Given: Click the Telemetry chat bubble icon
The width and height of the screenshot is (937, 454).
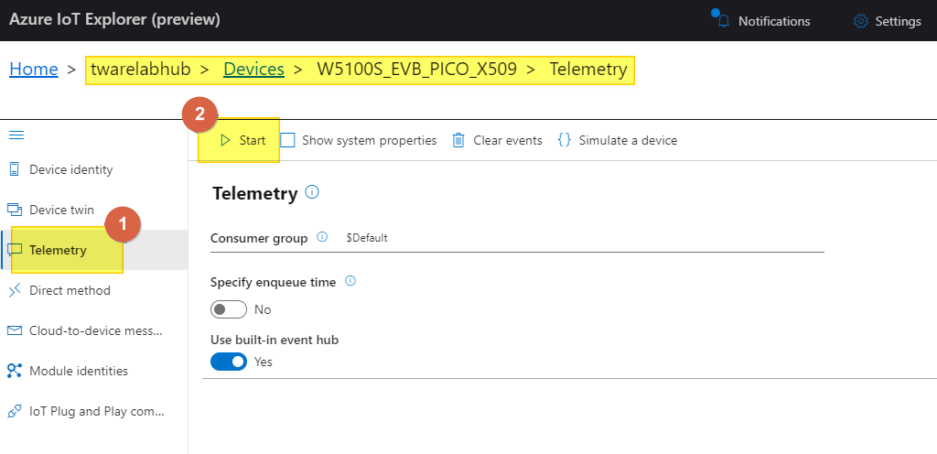Looking at the screenshot, I should 15,250.
